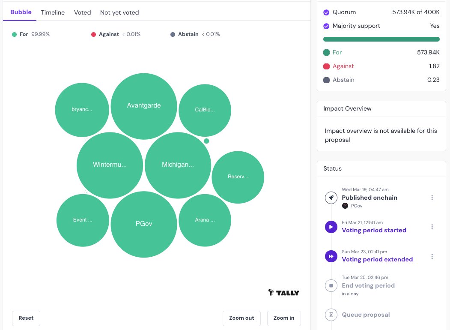
Task: Click the Voting period started play icon
Action: [x=331, y=227]
